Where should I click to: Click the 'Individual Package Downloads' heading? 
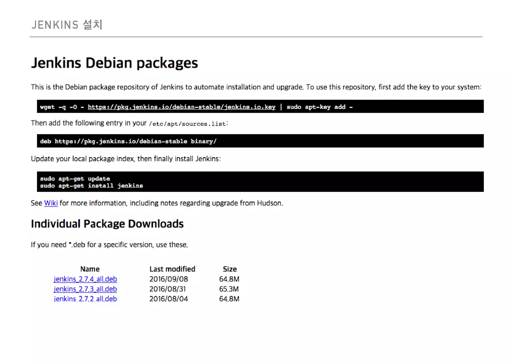107,224
